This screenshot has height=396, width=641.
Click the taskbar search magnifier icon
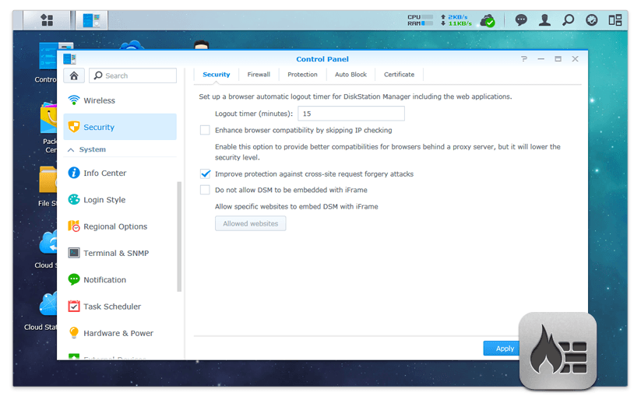pos(568,19)
